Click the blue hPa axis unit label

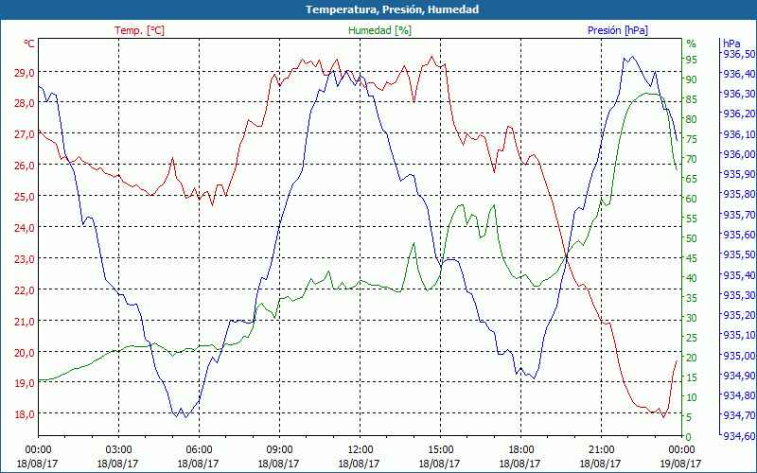(731, 44)
